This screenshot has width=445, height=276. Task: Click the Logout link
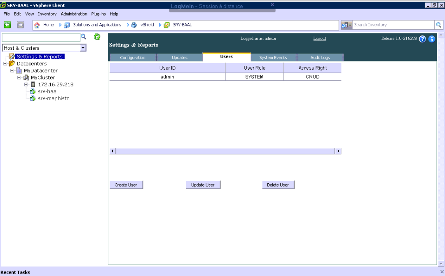tap(319, 38)
